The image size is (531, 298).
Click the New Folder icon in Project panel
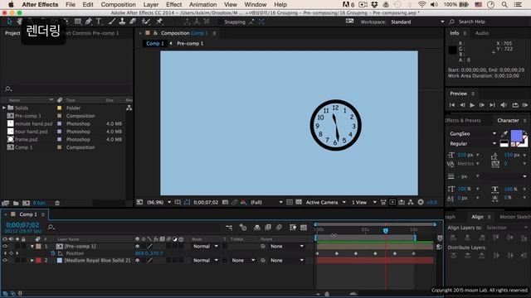pyautogui.click(x=16, y=203)
